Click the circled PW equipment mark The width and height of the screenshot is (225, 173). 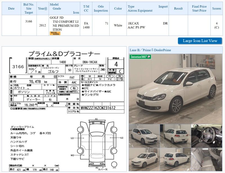120,76
